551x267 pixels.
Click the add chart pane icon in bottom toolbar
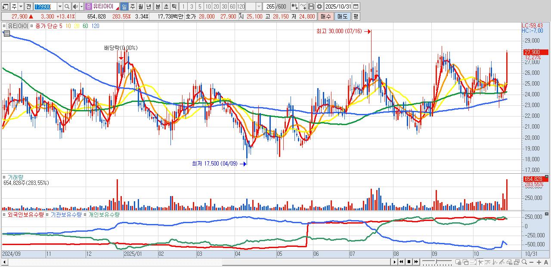(458, 262)
